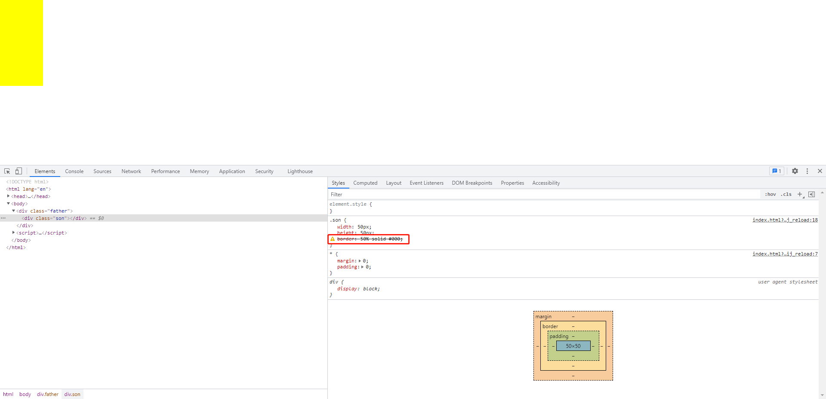Screen dimensions: 826x399
Task: Collapse the body element node
Action: click(x=8, y=204)
